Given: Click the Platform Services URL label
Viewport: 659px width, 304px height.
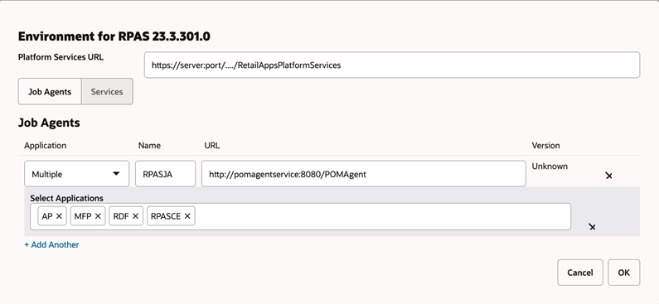Looking at the screenshot, I should (61, 57).
